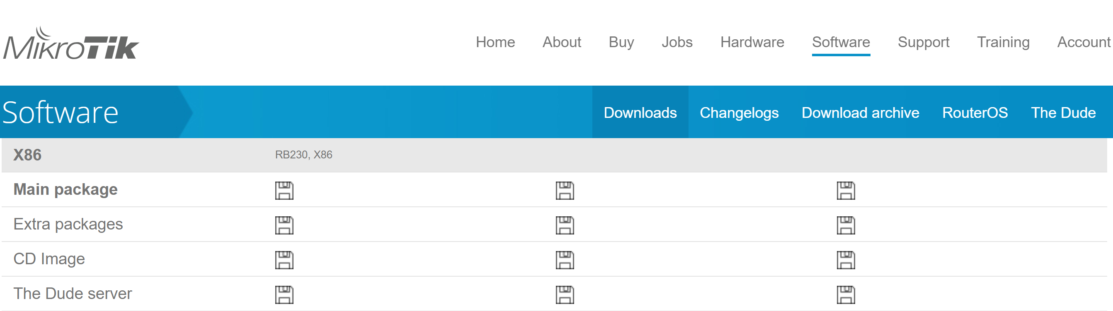Open the Jobs page

click(677, 42)
